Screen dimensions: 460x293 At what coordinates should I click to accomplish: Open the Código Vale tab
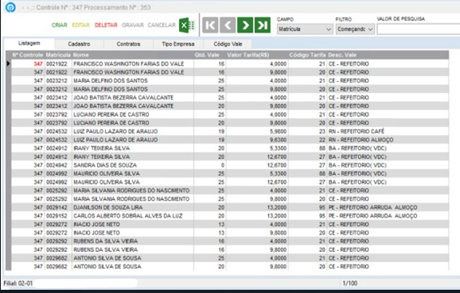(x=228, y=44)
